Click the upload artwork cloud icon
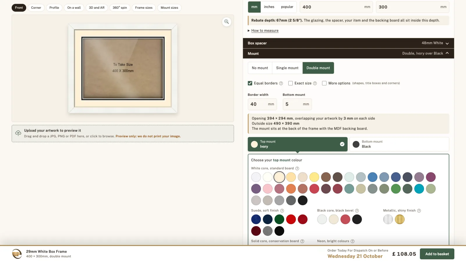Image resolution: width=466 pixels, height=262 pixels. point(18,133)
